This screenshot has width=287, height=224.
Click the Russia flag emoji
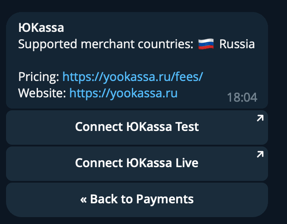206,44
